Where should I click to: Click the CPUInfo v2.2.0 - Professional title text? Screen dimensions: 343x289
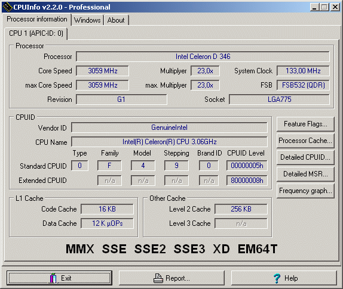point(62,7)
